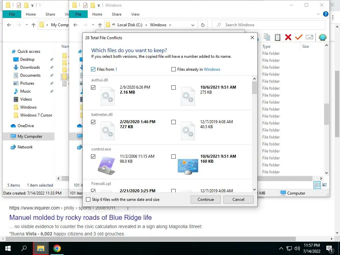Open Home tab in window titled 1

tap(31, 14)
